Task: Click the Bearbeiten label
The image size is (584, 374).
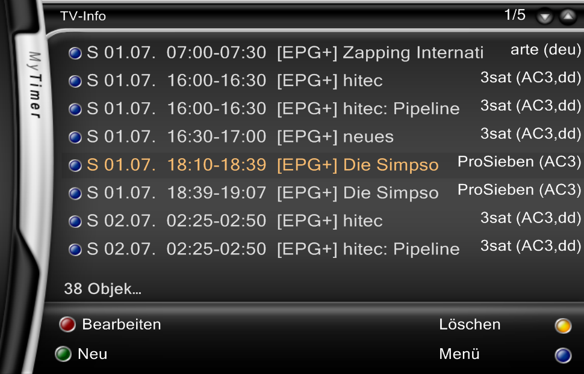Action: pos(122,324)
